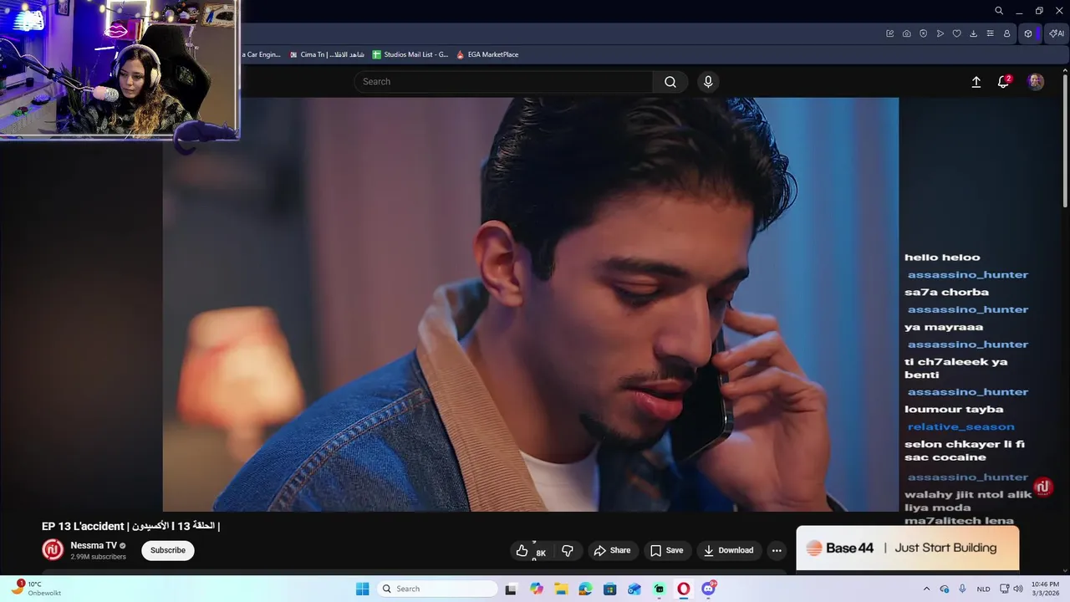Click the Share button
Screen dimensions: 1070x602
[x=612, y=550]
